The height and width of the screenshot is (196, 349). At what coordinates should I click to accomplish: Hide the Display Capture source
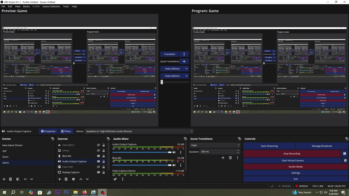(98, 172)
